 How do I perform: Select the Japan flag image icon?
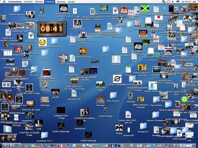159,18
